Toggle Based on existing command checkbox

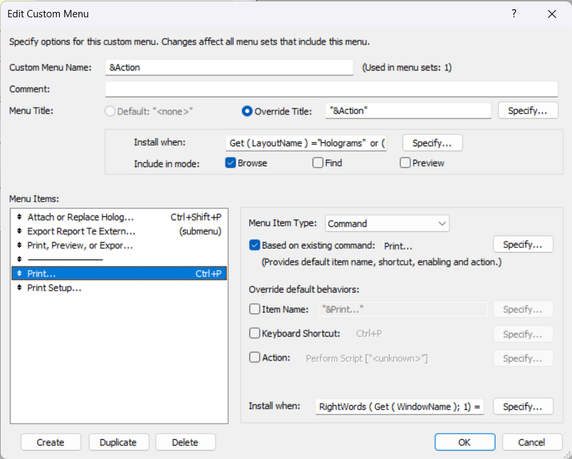(254, 245)
